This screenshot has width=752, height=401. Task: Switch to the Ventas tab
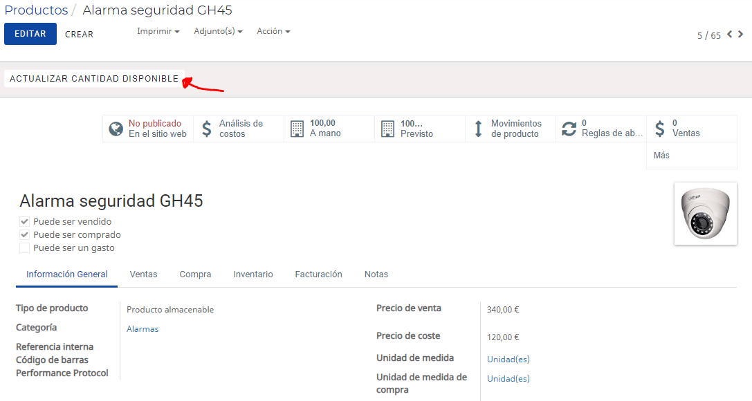[143, 274]
